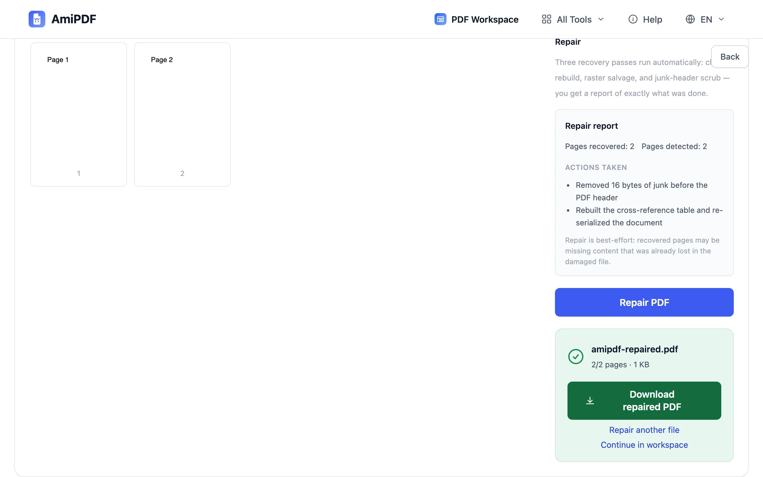Click the ACTIONS TAKEN label
This screenshot has height=477, width=763.
tap(596, 168)
